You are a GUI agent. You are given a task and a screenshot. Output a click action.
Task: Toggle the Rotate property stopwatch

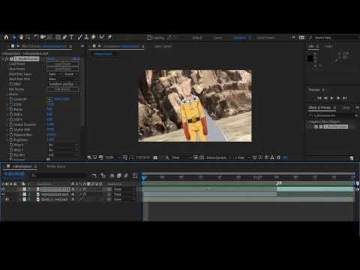pyautogui.click(x=11, y=109)
